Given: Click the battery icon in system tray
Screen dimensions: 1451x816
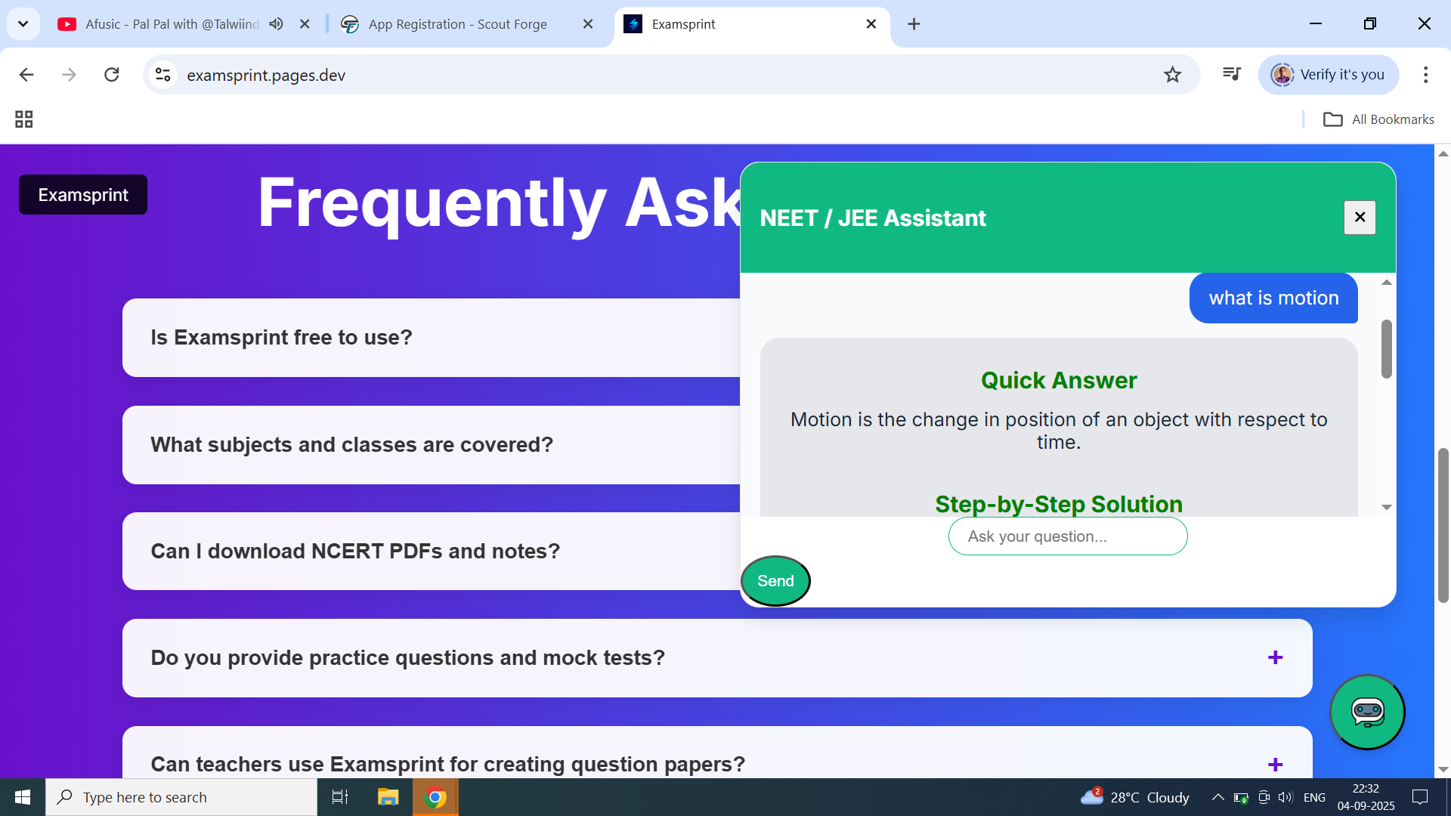Looking at the screenshot, I should pyautogui.click(x=1241, y=797).
